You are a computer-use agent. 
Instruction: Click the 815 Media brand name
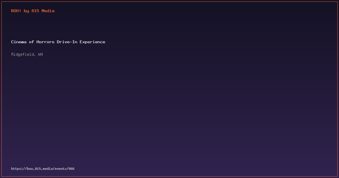43,11
